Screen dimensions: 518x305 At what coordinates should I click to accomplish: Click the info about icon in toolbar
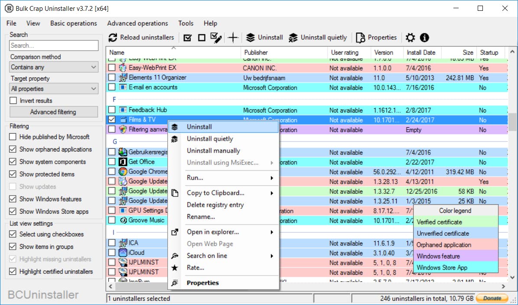424,38
